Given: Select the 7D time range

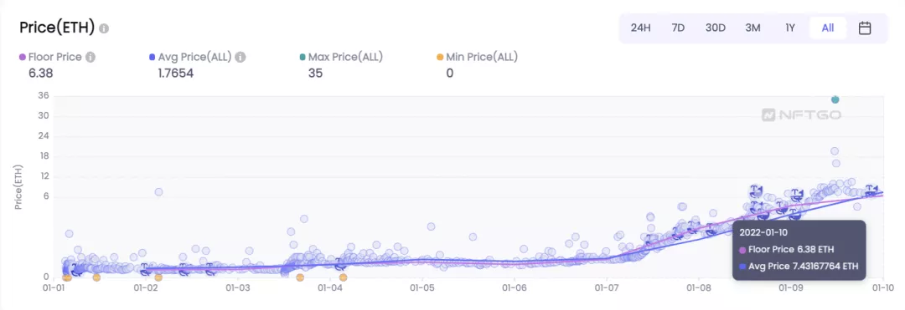Looking at the screenshot, I should (678, 28).
